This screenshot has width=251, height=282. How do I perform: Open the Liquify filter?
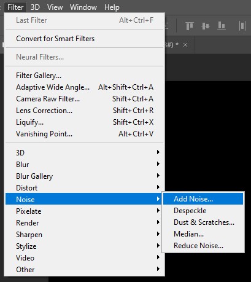click(x=84, y=122)
